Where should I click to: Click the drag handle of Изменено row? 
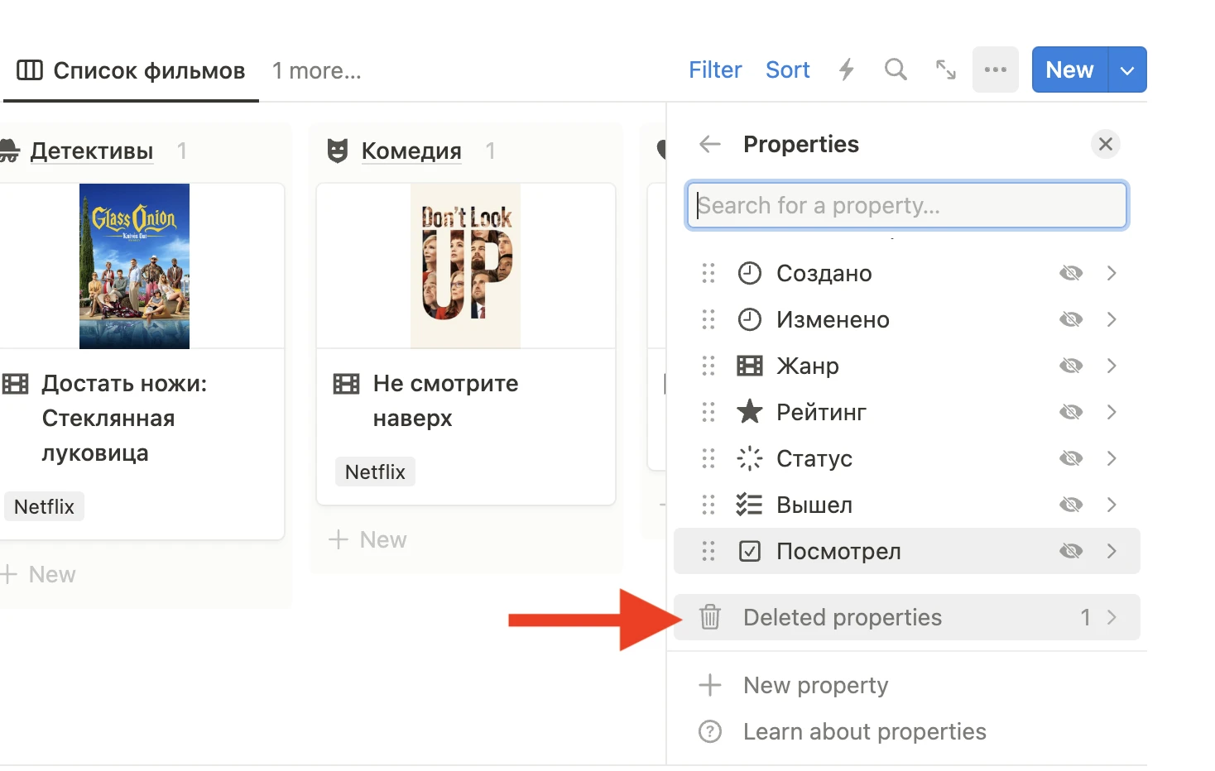[708, 319]
